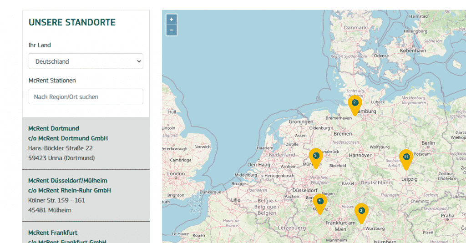Click the Berlin label on the map
Viewport: 466px width, 243px height.
click(428, 143)
